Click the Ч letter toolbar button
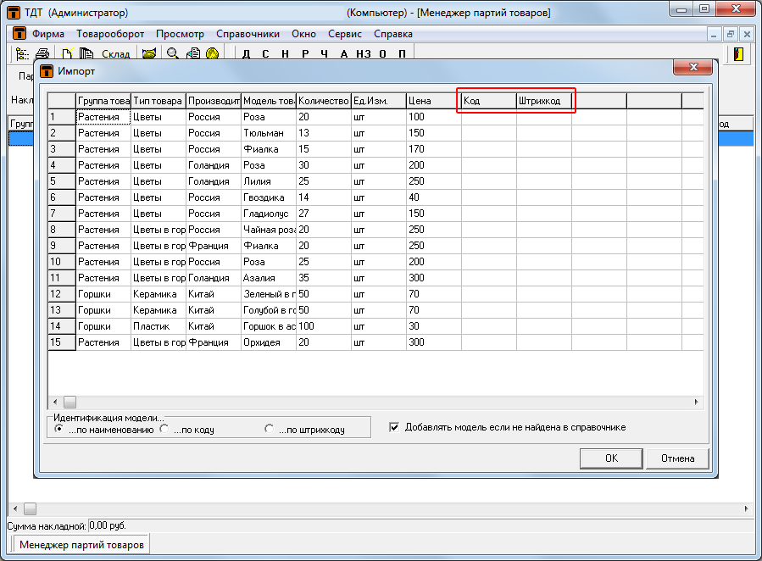This screenshot has width=762, height=561. tap(324, 54)
